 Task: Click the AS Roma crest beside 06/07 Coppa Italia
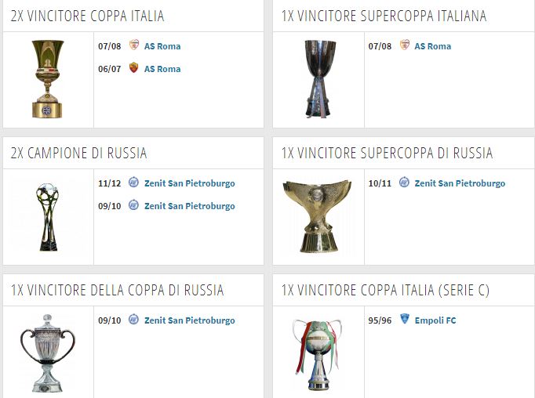[133, 68]
